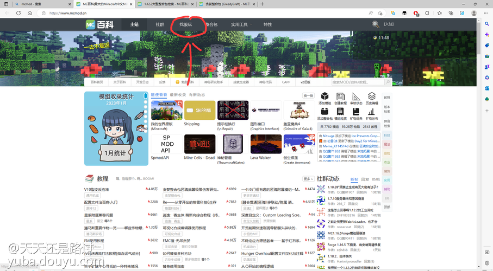Click the 换一换 refresh button
The image size is (493, 271).
tap(308, 96)
